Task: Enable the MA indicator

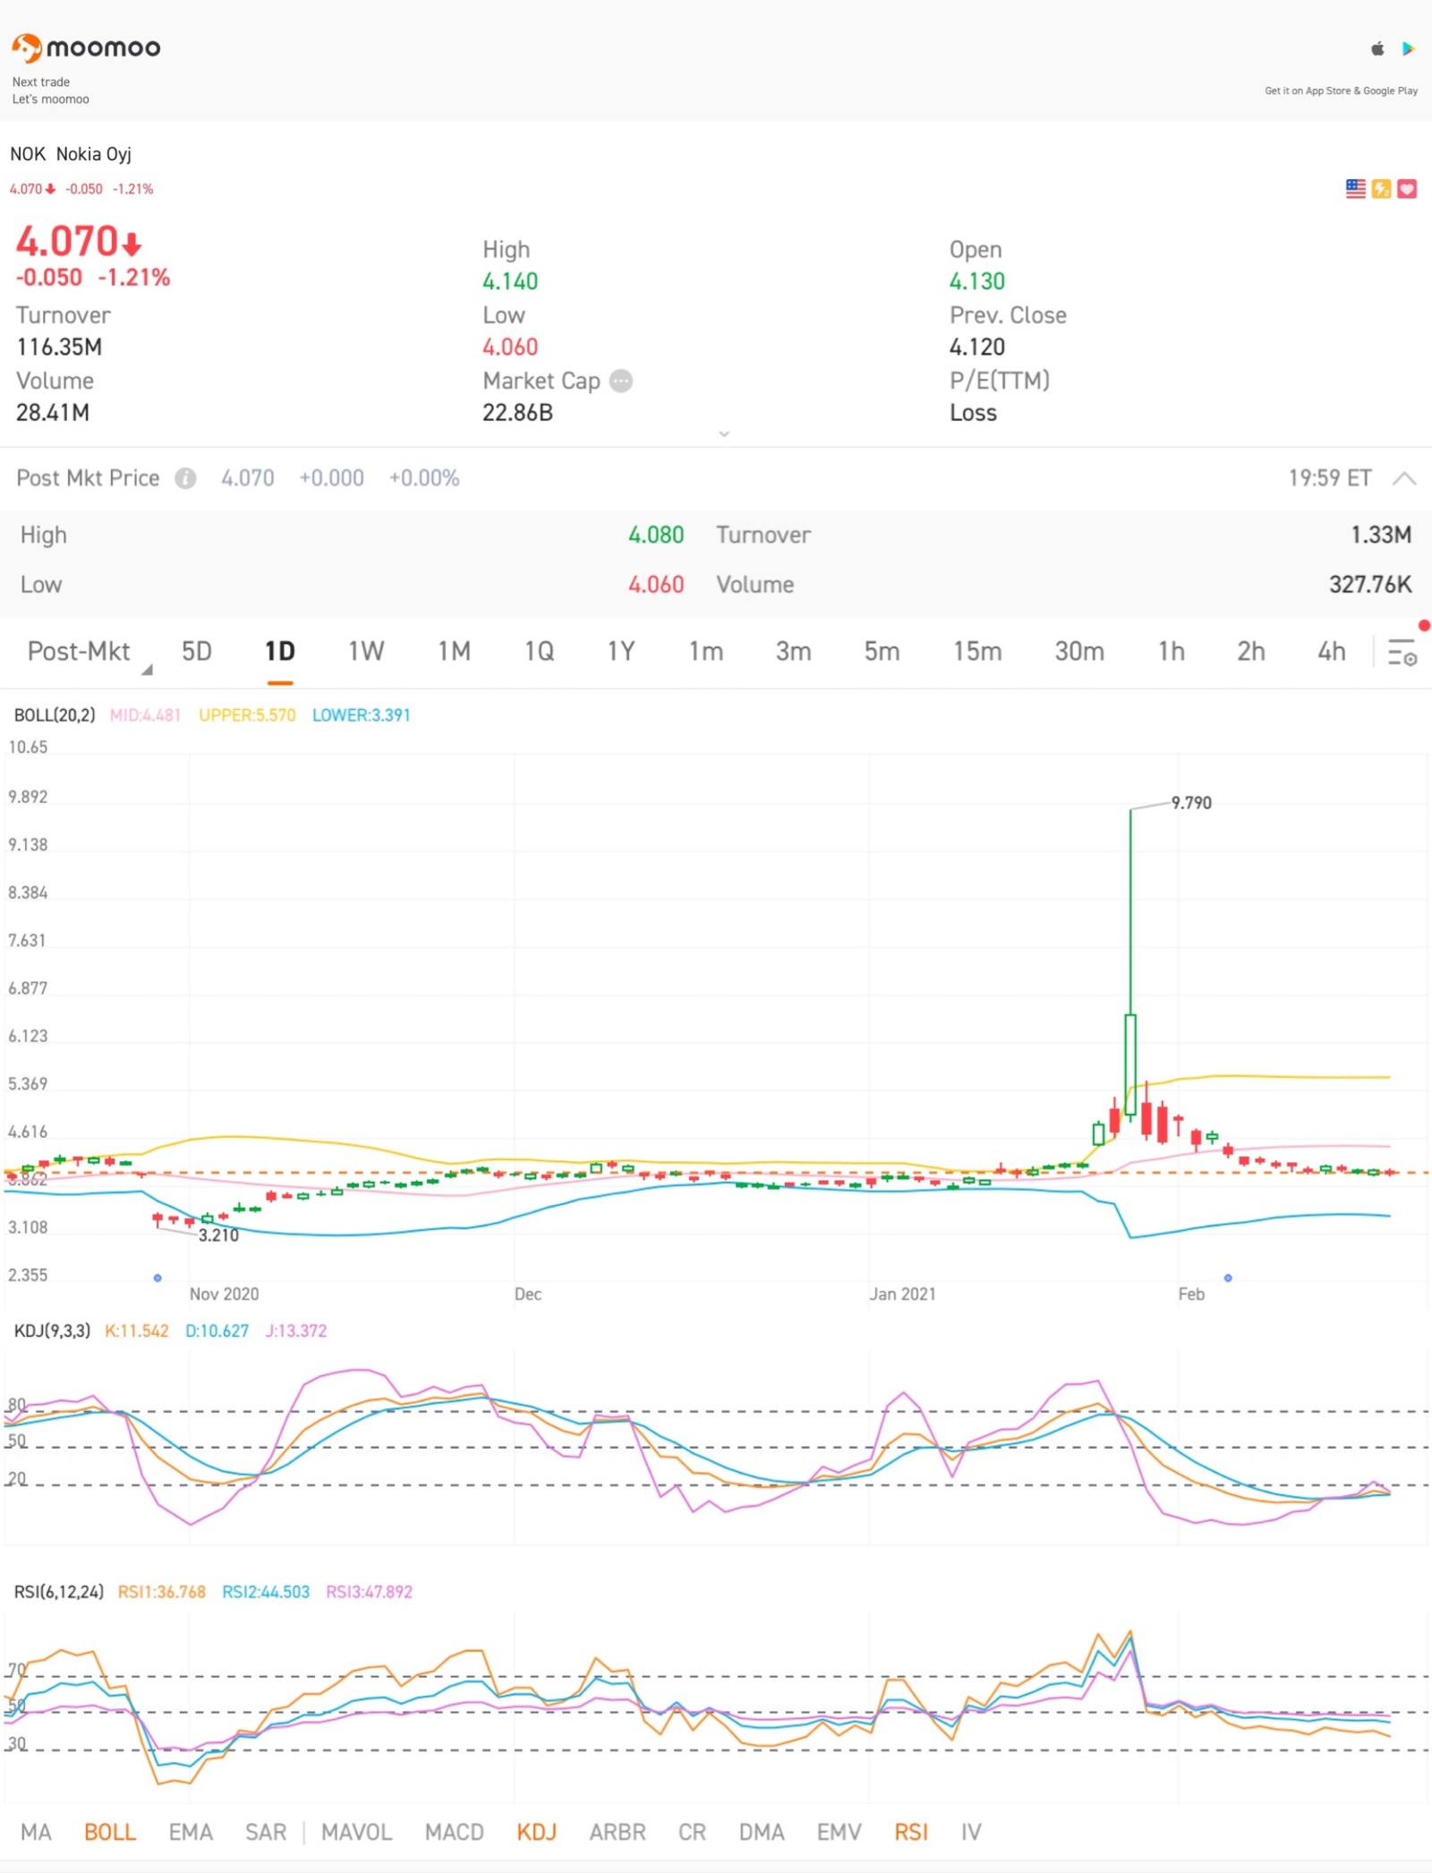Action: (36, 1832)
